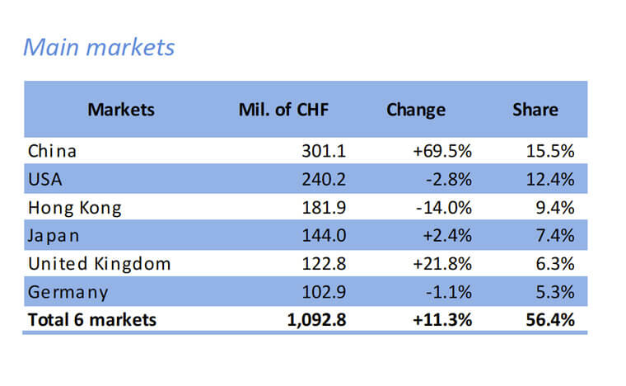Screen dimensions: 626x386
Task: Click the 56.4% total share
Action: coord(549,320)
